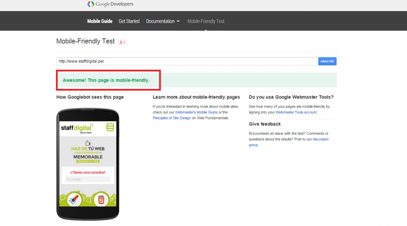
Task: Click the g+1 share button
Action: click(x=122, y=42)
